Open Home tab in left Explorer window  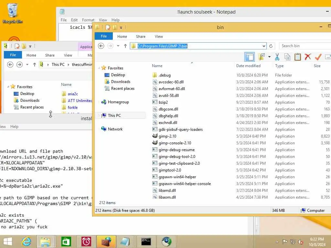31,55
